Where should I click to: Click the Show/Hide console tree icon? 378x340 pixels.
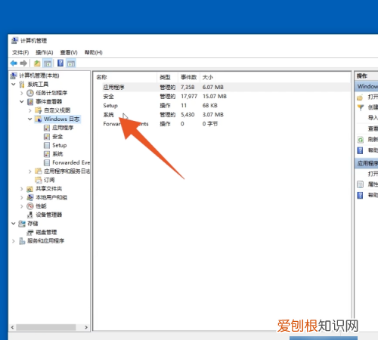click(x=48, y=63)
